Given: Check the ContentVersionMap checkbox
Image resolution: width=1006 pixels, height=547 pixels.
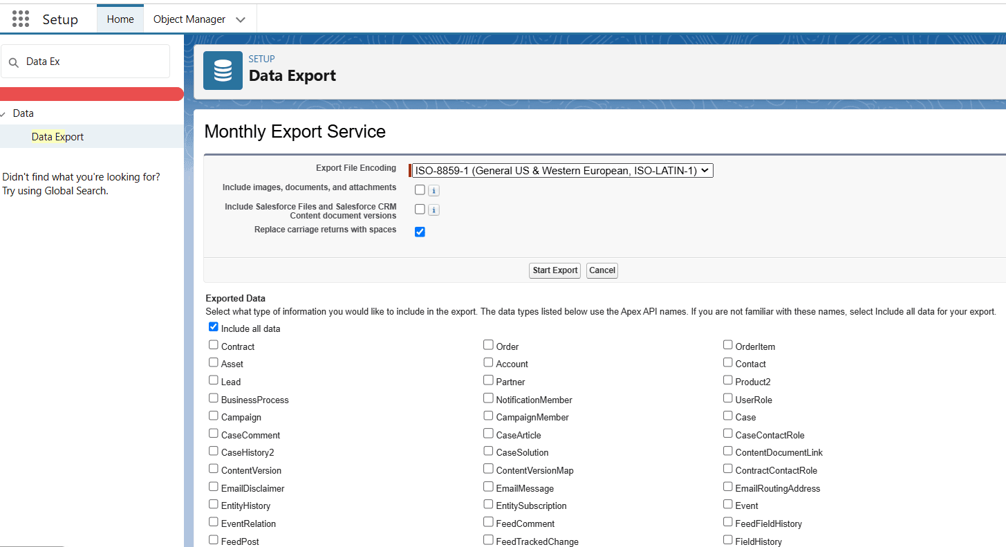Looking at the screenshot, I should pos(489,468).
